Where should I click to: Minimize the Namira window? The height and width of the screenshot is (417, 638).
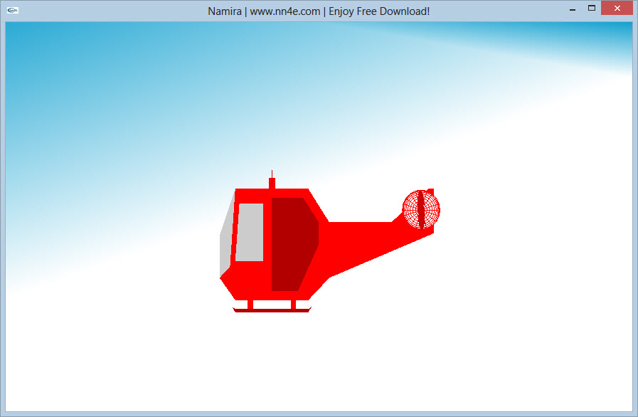[573, 9]
